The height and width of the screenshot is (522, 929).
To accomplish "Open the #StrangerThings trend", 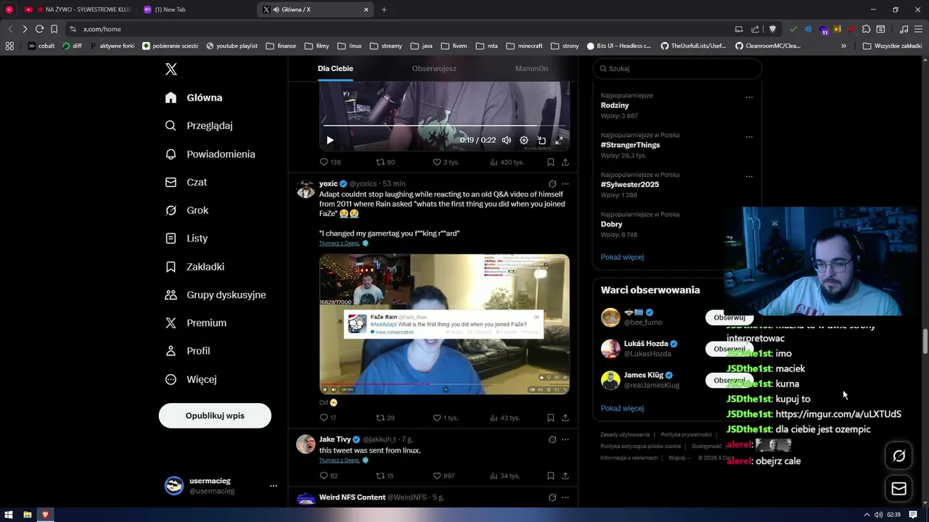I will 630,145.
